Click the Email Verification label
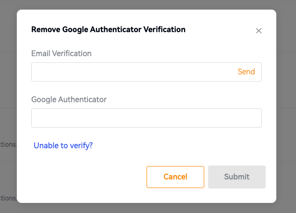 pyautogui.click(x=61, y=53)
